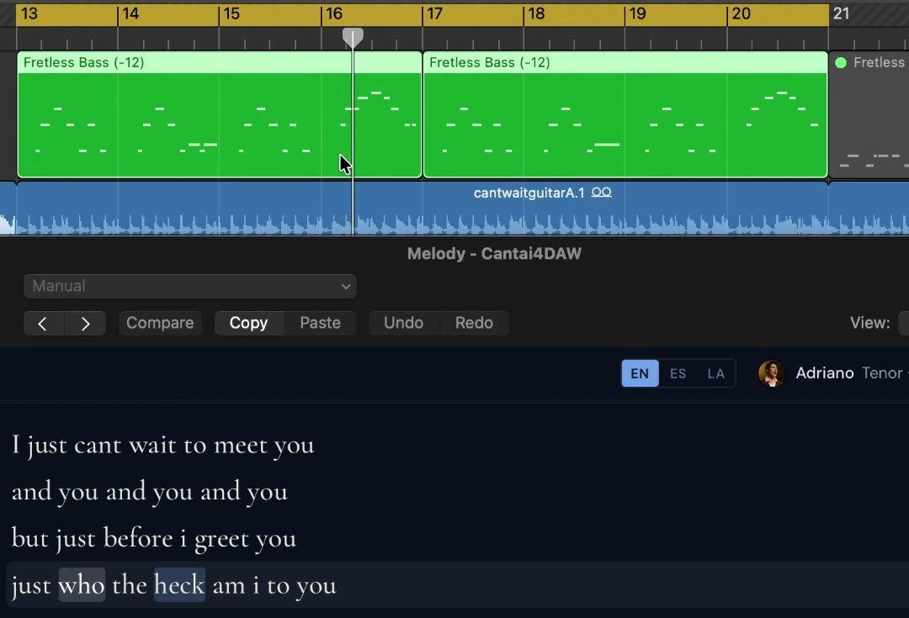Click Melody - Cantai4DAW window title
909x618 pixels.
click(x=494, y=254)
